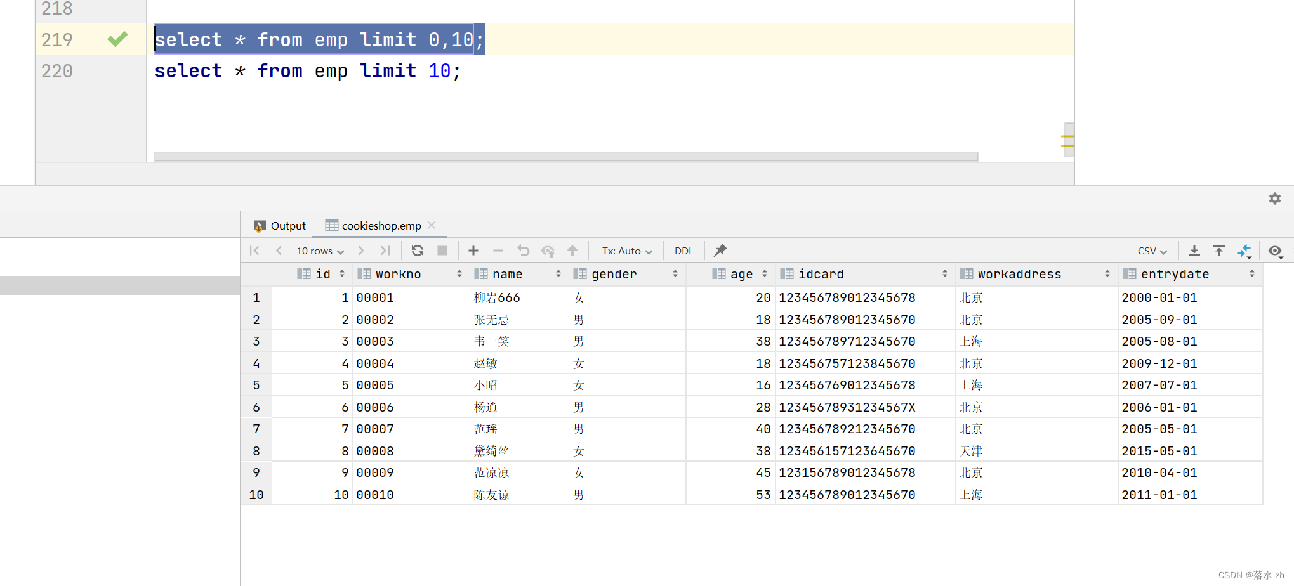The height and width of the screenshot is (586, 1294).
Task: Switch to the Output tab
Action: click(281, 226)
